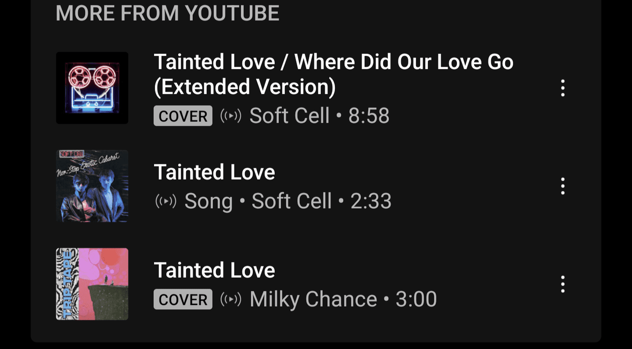This screenshot has width=632, height=349.
Task: Click the radio icon next to Soft Cell on the first result
Action: (230, 116)
